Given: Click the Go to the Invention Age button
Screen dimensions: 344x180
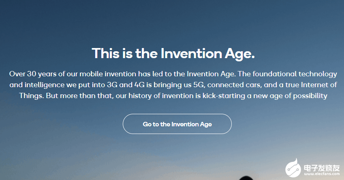Looking at the screenshot, I should (x=177, y=124).
